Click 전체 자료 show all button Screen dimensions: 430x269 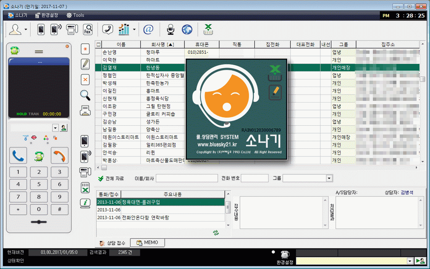tap(111, 178)
